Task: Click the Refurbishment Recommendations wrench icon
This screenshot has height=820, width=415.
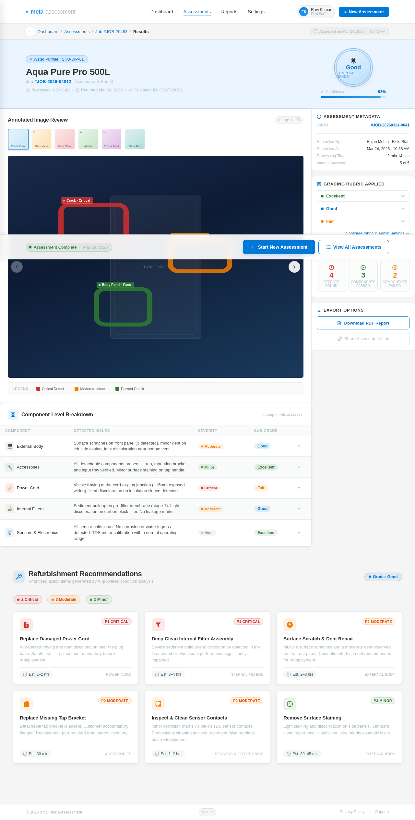Action: pyautogui.click(x=19, y=577)
